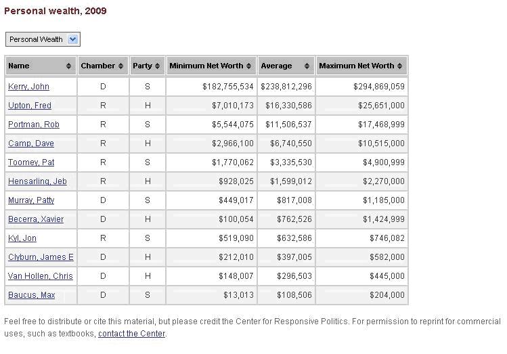Open Baucus, Max profile link
The width and height of the screenshot is (507, 354).
point(32,295)
